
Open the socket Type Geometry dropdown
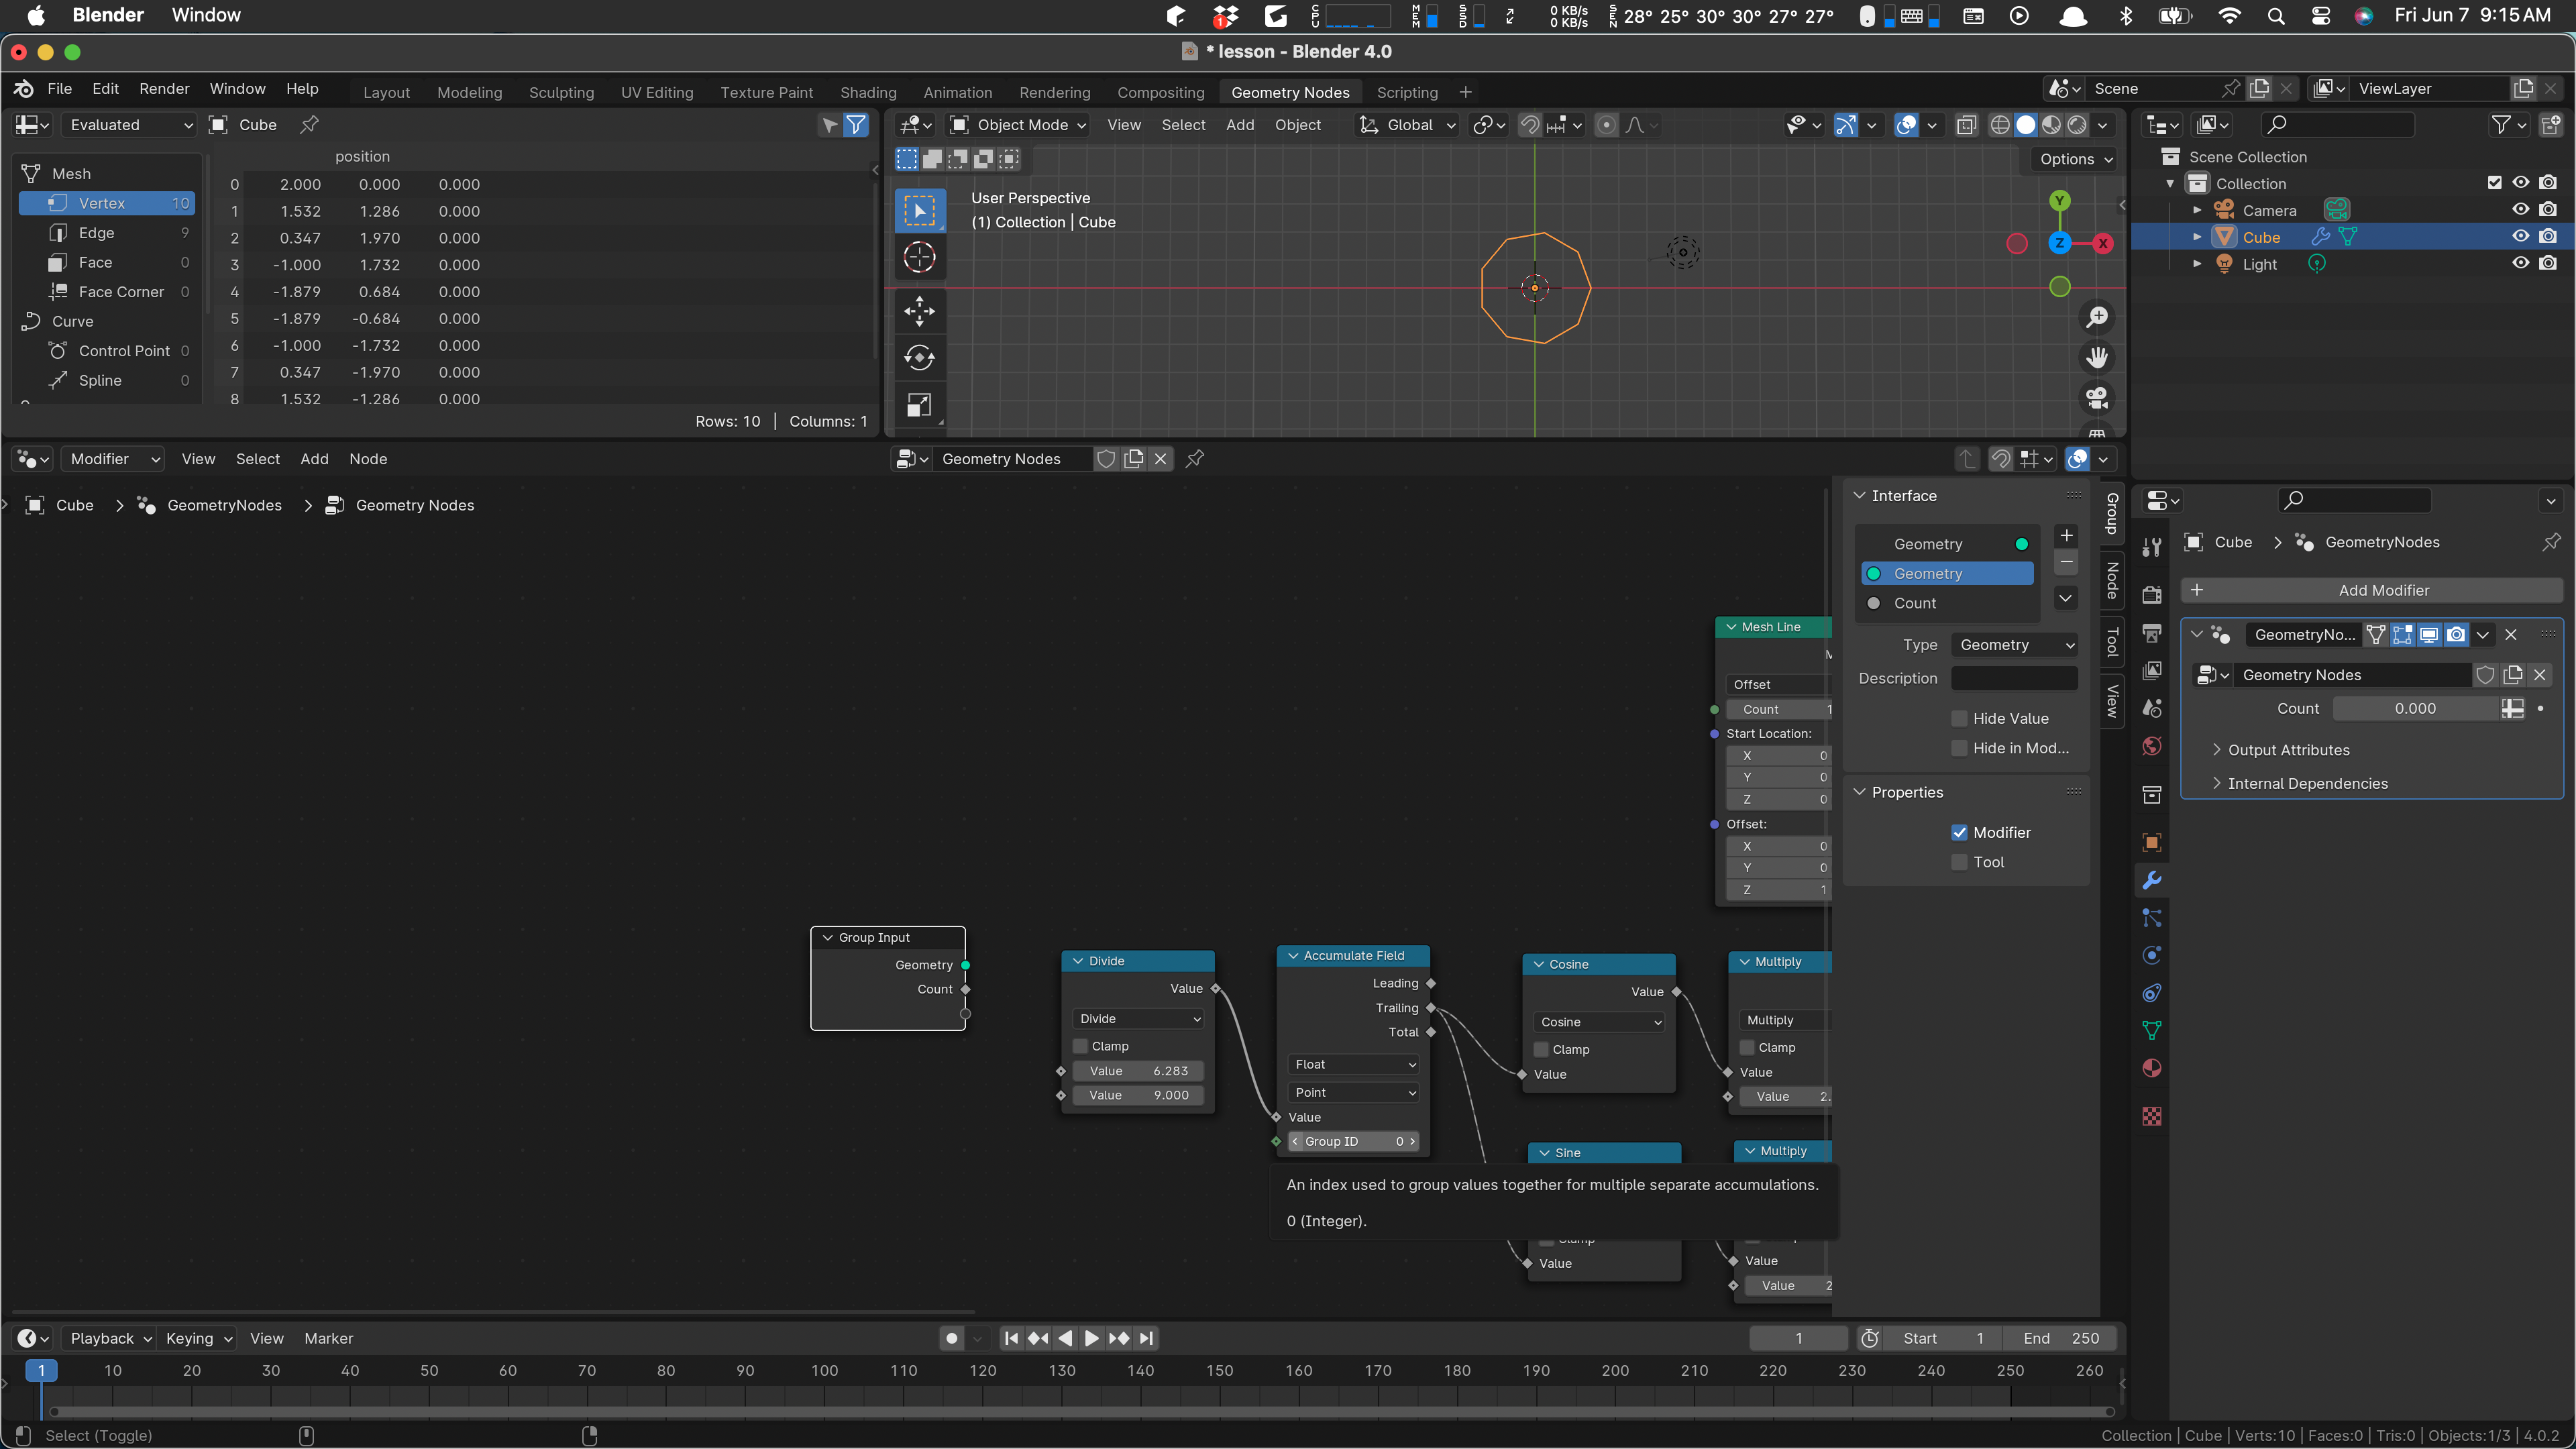[2015, 645]
